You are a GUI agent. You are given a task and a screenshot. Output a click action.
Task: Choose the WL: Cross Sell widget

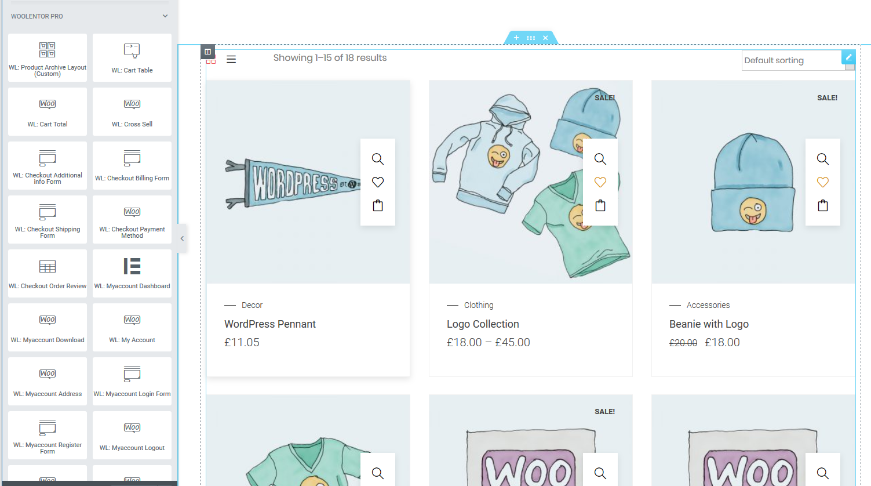pyautogui.click(x=132, y=111)
